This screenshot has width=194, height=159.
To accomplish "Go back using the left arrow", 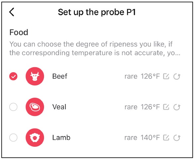I will tap(12, 12).
